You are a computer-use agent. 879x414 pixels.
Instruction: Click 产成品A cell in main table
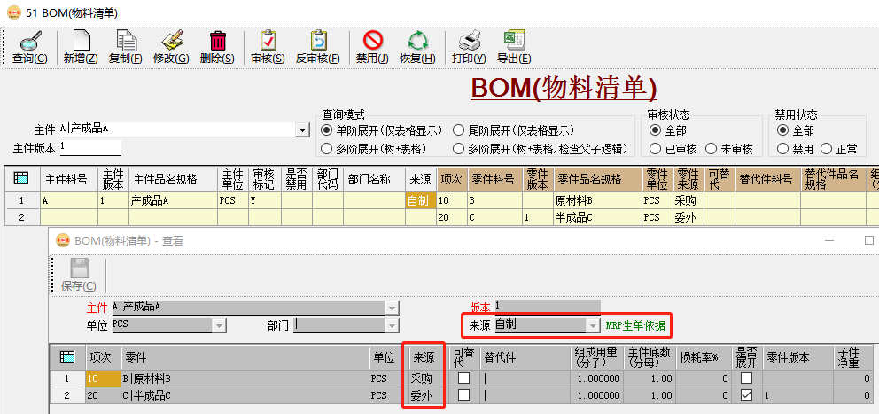click(173, 200)
